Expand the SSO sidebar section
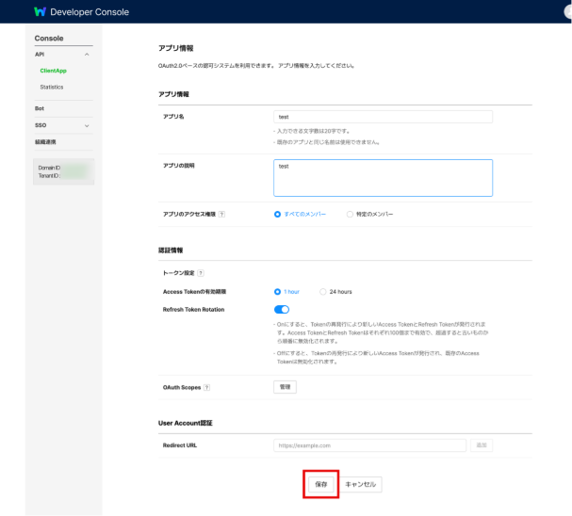Screen dimensions: 572x516 pos(87,125)
